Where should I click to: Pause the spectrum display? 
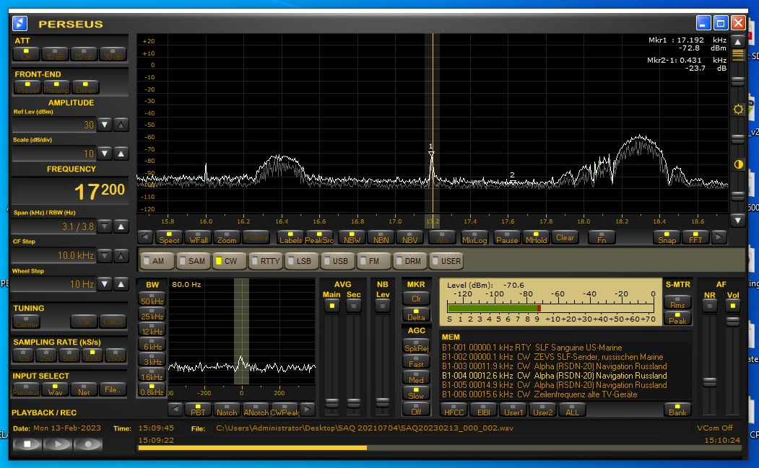pos(507,237)
